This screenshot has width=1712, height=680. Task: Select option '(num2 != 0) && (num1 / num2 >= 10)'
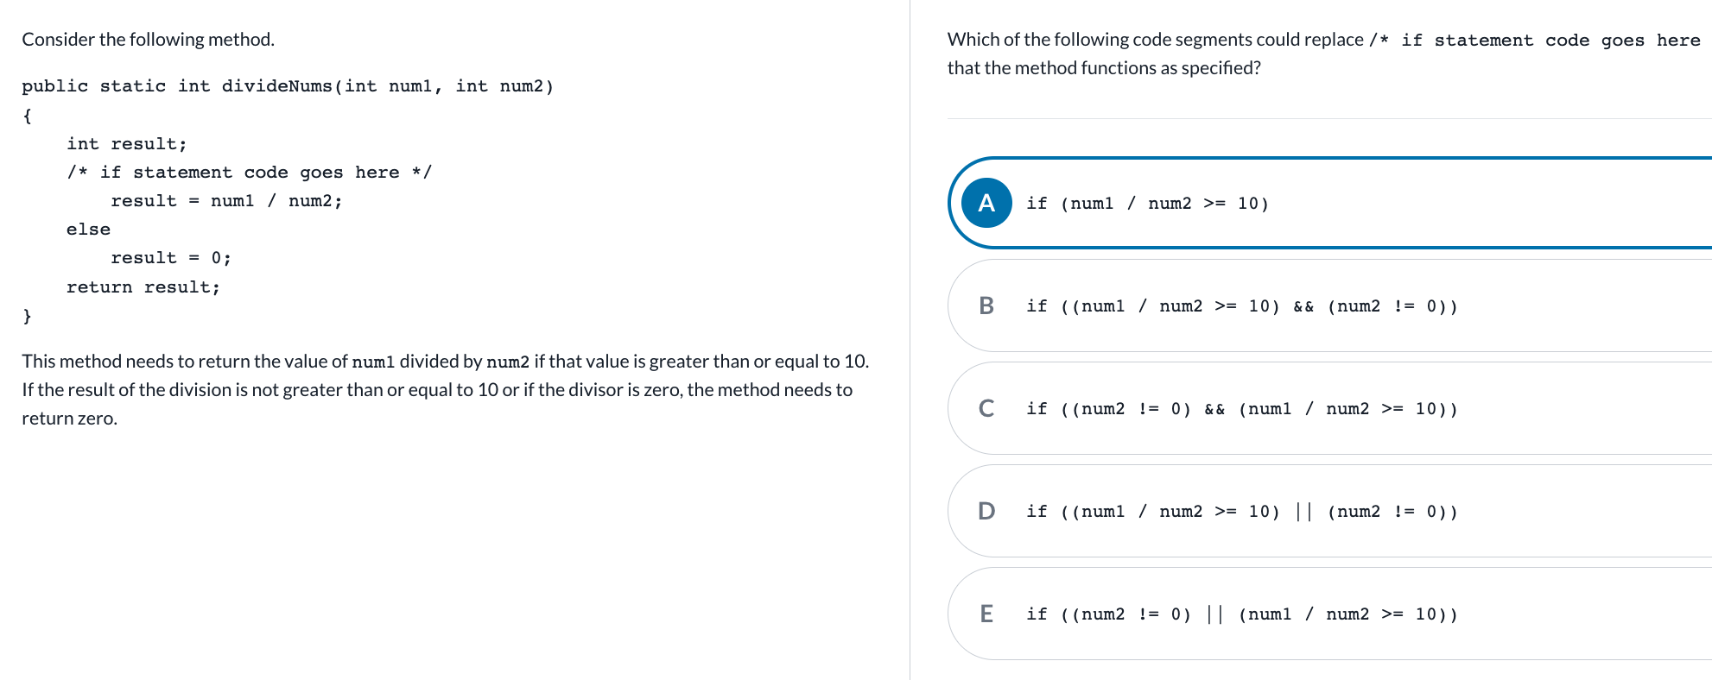1242,409
